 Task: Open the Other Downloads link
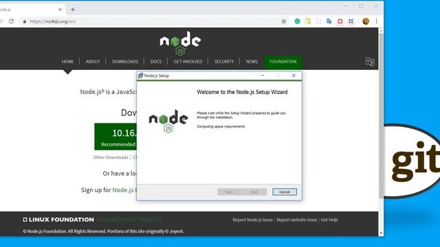[x=111, y=157]
